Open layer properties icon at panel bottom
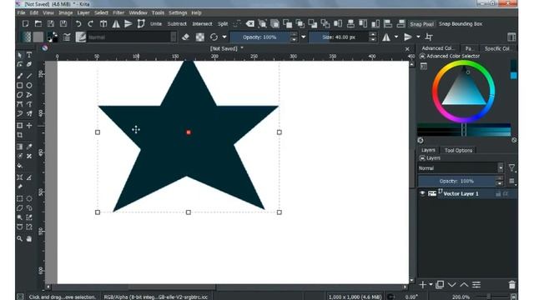534x300 pixels. click(x=476, y=285)
